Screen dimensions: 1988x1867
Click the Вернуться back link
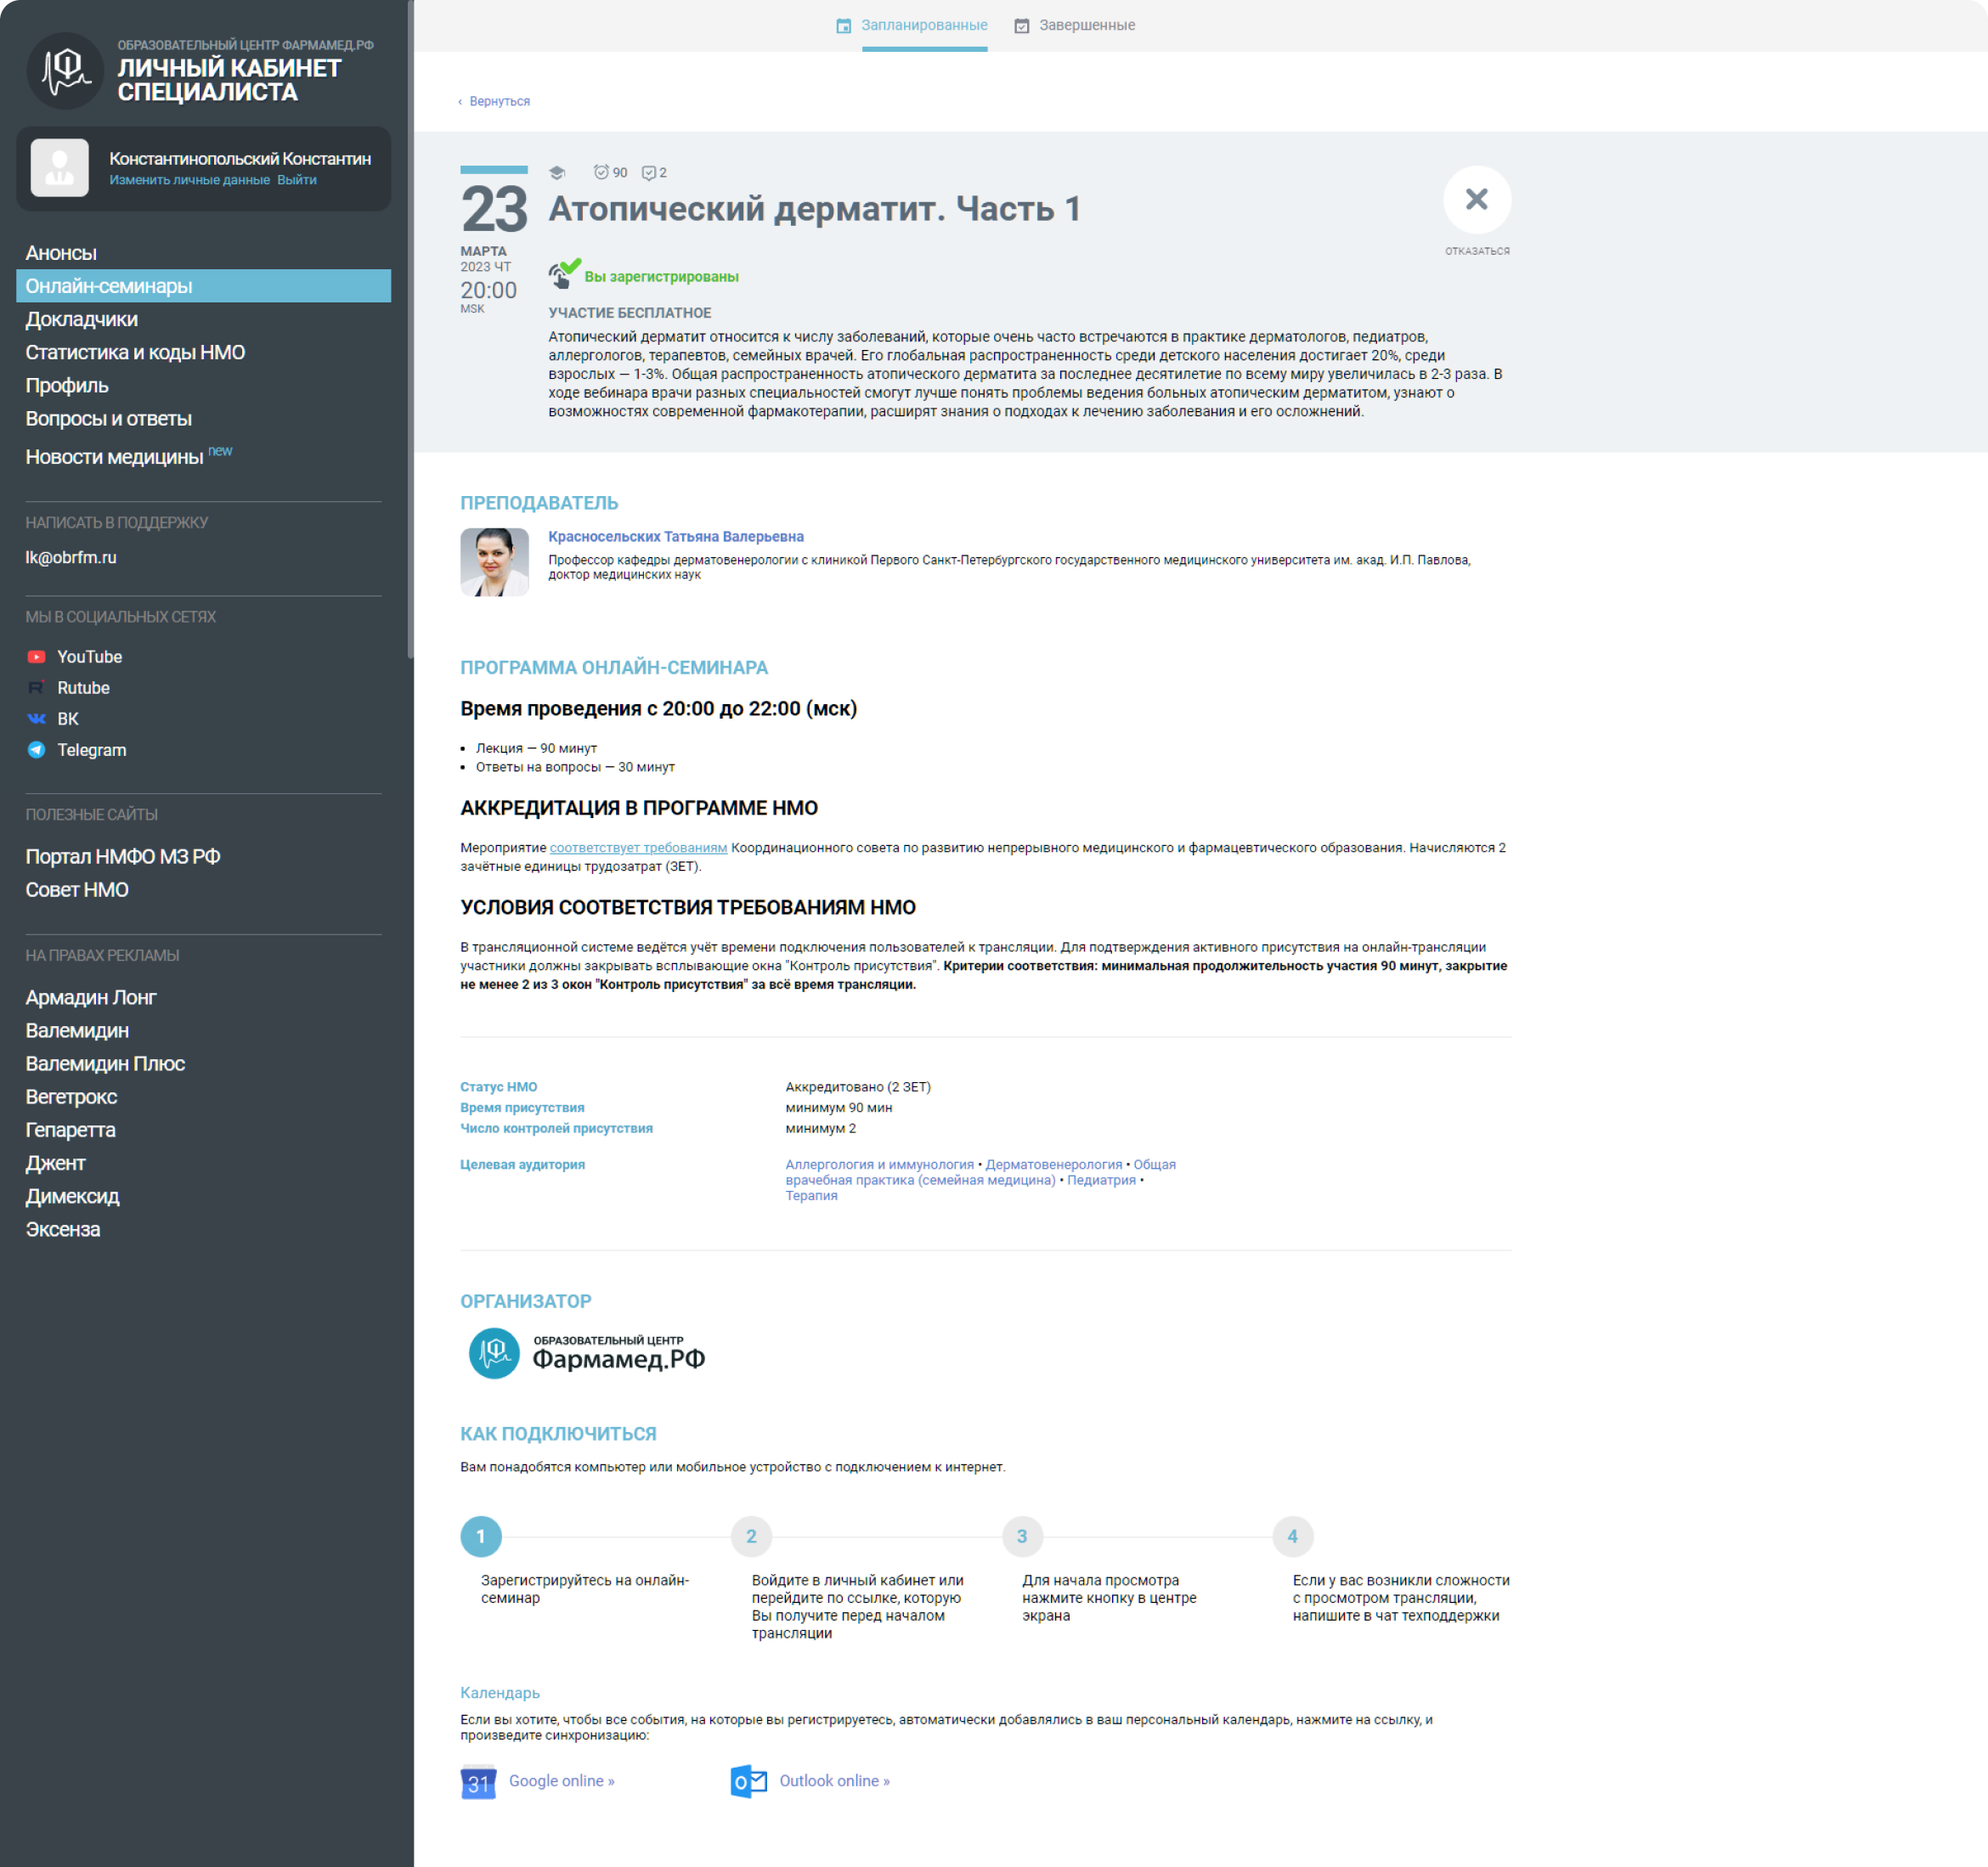click(x=494, y=101)
